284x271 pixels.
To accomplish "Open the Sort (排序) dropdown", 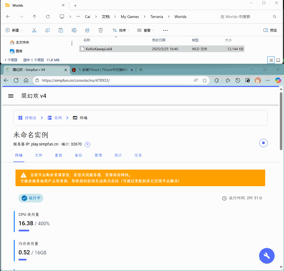I will point(121,30).
